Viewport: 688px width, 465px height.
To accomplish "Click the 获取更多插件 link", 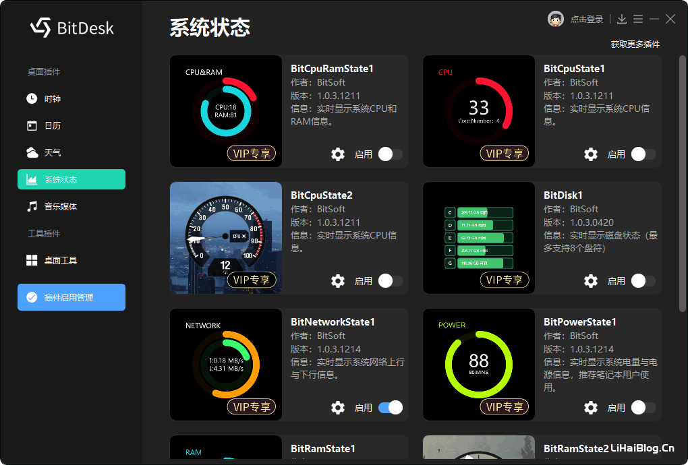I will point(635,44).
